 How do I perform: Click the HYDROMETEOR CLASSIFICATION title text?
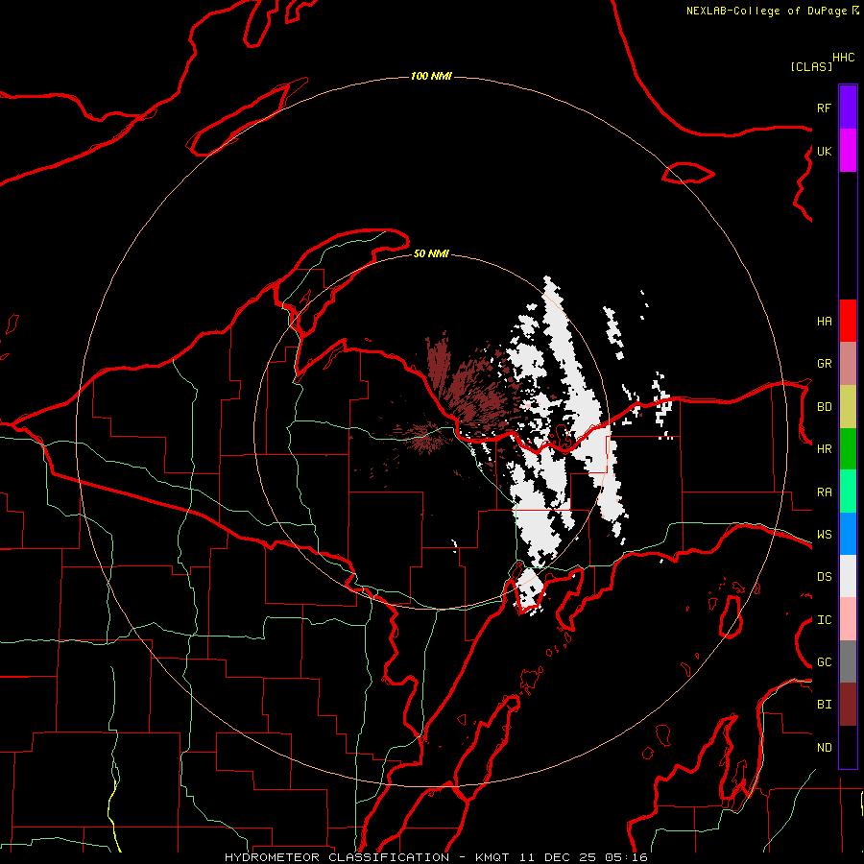337,857
